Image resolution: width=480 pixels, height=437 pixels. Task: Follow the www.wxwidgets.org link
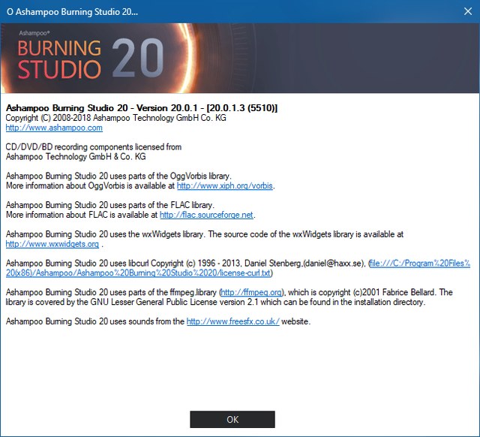[x=52, y=244]
